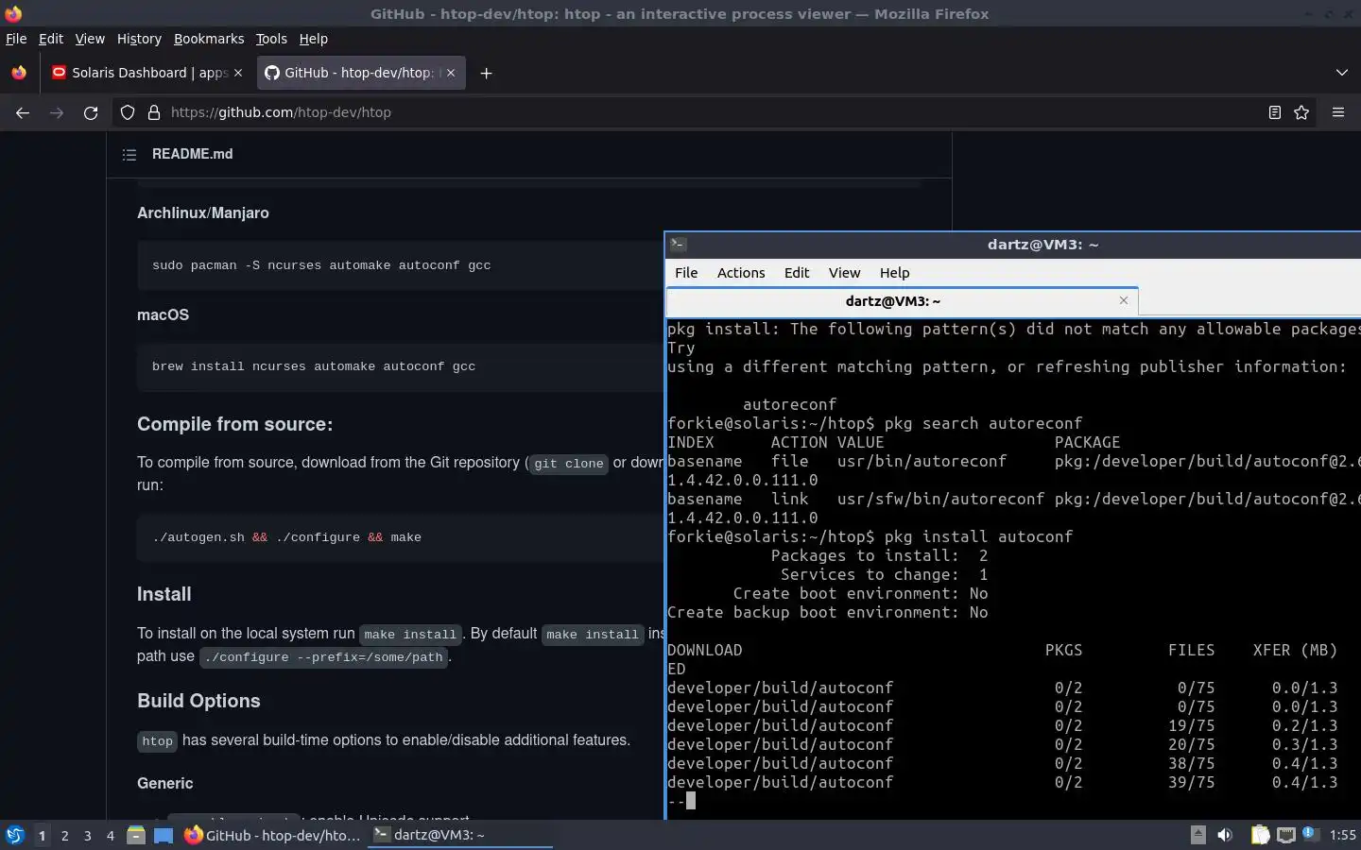The width and height of the screenshot is (1361, 850).
Task: Open the network status tray icon
Action: click(x=1285, y=835)
